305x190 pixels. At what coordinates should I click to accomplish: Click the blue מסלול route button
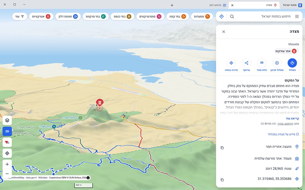[x=292, y=63]
